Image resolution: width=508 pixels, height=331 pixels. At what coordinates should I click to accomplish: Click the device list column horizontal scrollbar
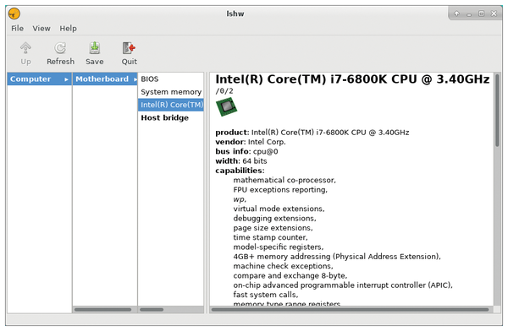(152, 310)
